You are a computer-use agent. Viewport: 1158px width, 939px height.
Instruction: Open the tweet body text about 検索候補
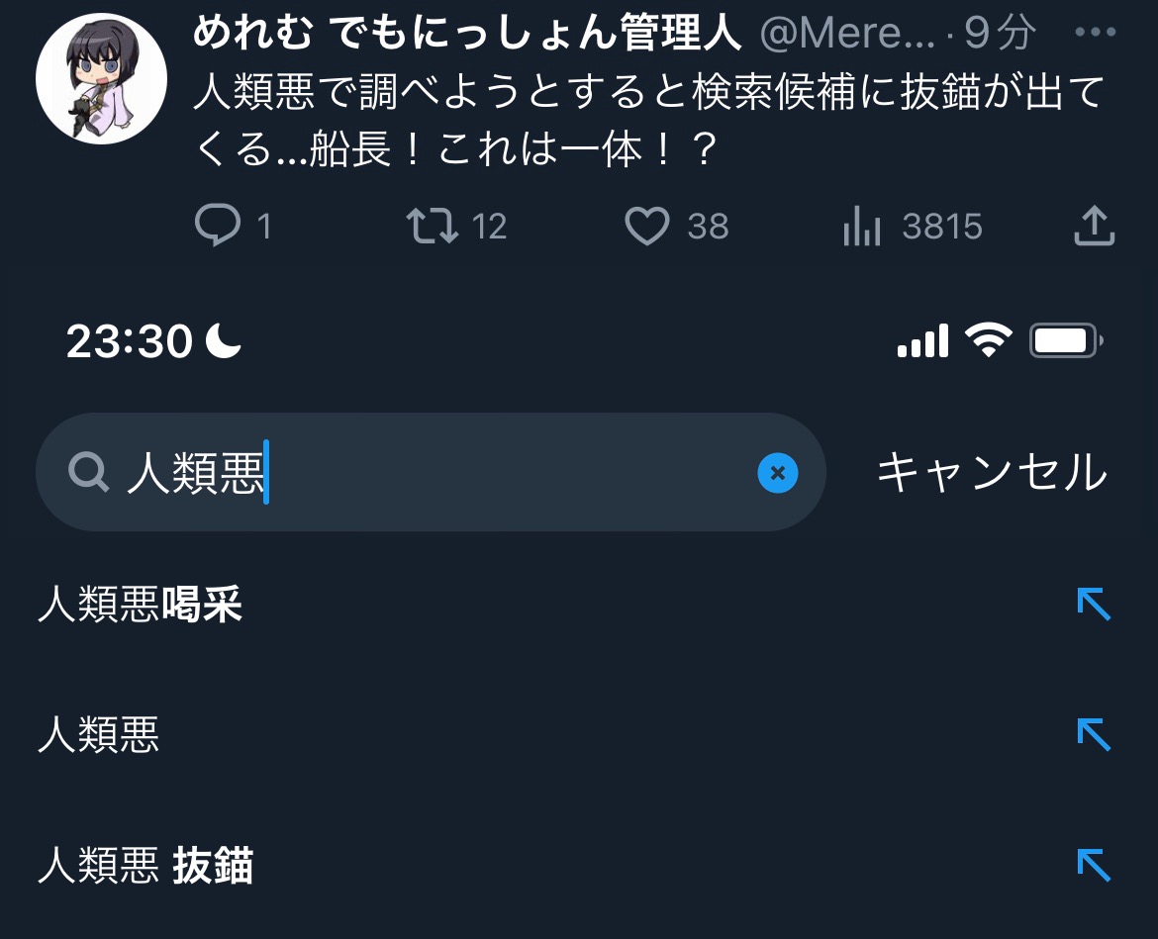click(x=650, y=121)
